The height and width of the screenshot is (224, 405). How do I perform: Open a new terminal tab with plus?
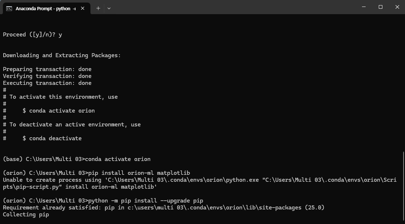pos(98,8)
